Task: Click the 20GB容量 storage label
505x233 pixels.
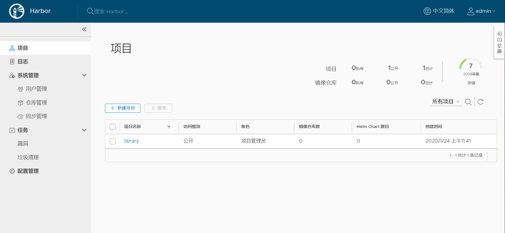Action: click(x=471, y=74)
